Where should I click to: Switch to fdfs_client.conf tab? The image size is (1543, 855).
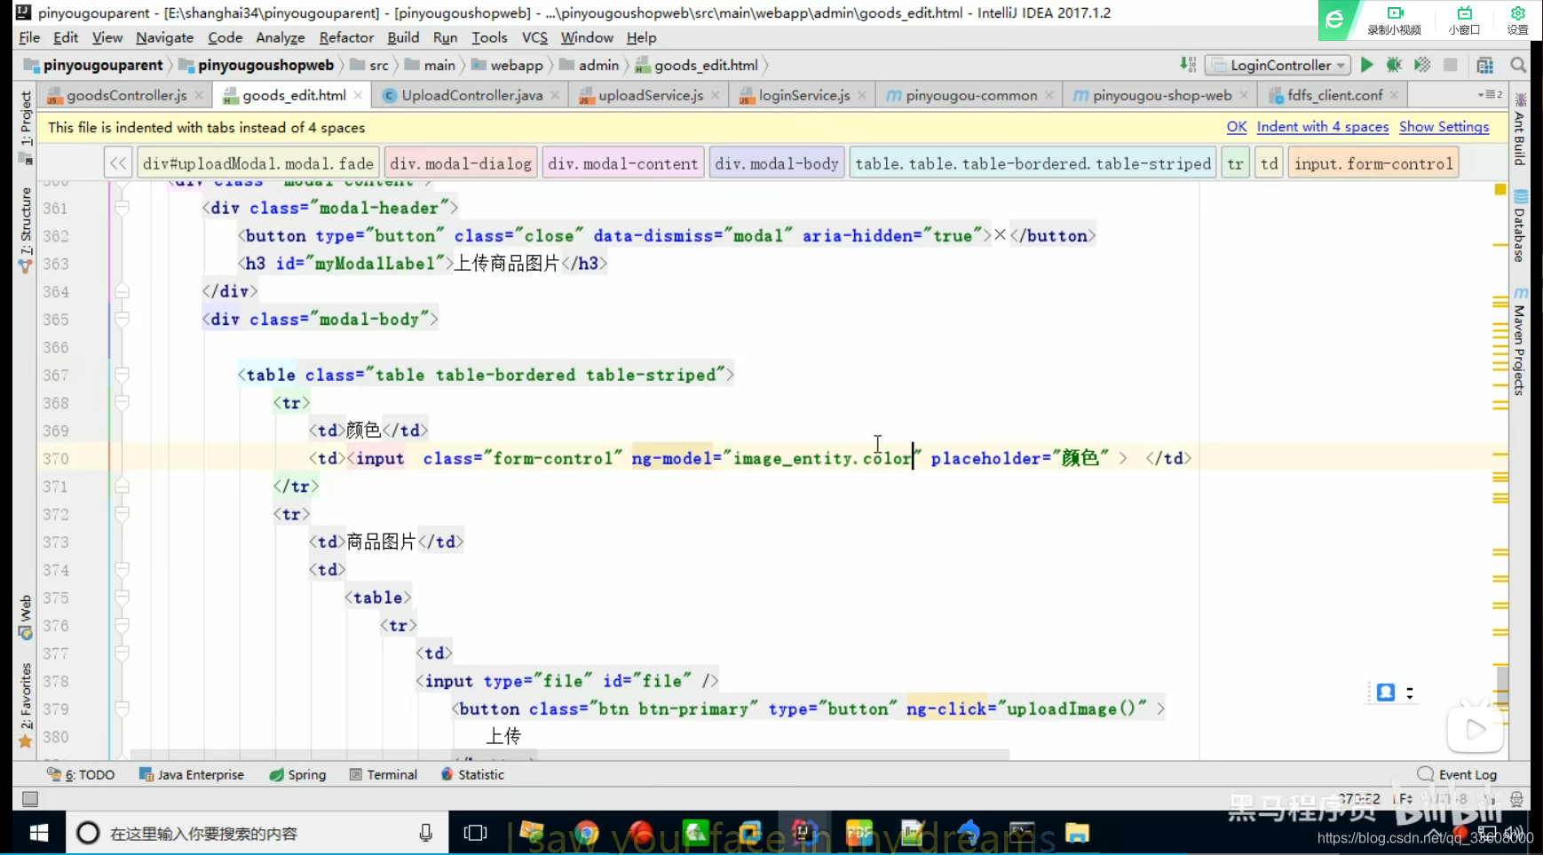pyautogui.click(x=1334, y=95)
